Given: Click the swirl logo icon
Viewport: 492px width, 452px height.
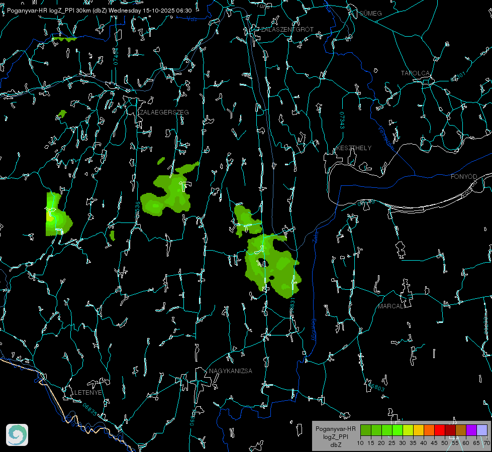Looking at the screenshot, I should pyautogui.click(x=17, y=435).
